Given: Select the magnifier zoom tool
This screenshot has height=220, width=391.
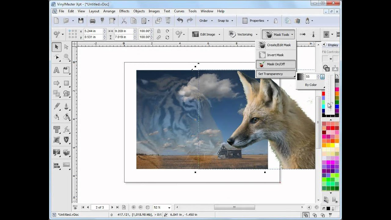Looking at the screenshot, I should point(66,57).
